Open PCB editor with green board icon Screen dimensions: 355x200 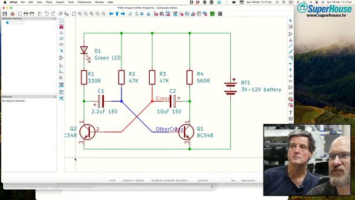[212, 14]
